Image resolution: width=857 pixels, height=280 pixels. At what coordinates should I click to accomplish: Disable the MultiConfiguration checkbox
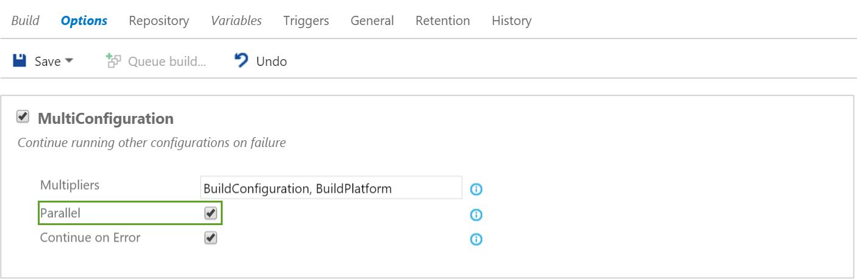[x=23, y=117]
